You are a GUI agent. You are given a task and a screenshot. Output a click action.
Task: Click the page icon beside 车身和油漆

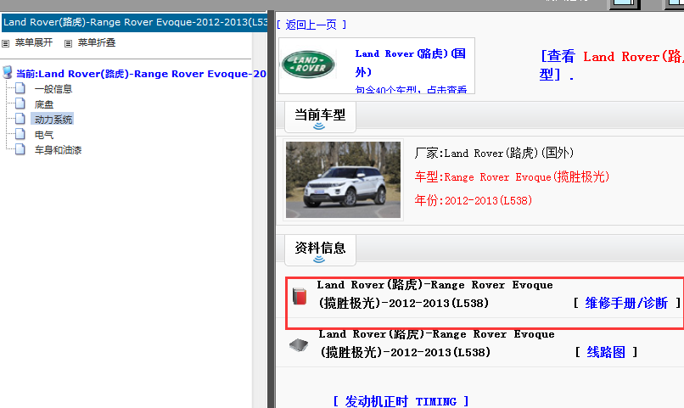tap(20, 149)
